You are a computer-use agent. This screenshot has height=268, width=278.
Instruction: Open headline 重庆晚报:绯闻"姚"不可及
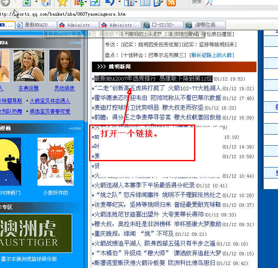[134, 234]
